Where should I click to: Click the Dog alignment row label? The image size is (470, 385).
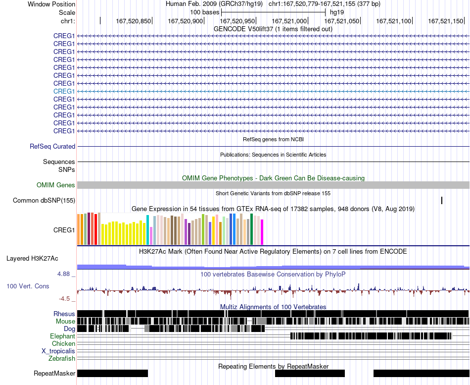69,329
